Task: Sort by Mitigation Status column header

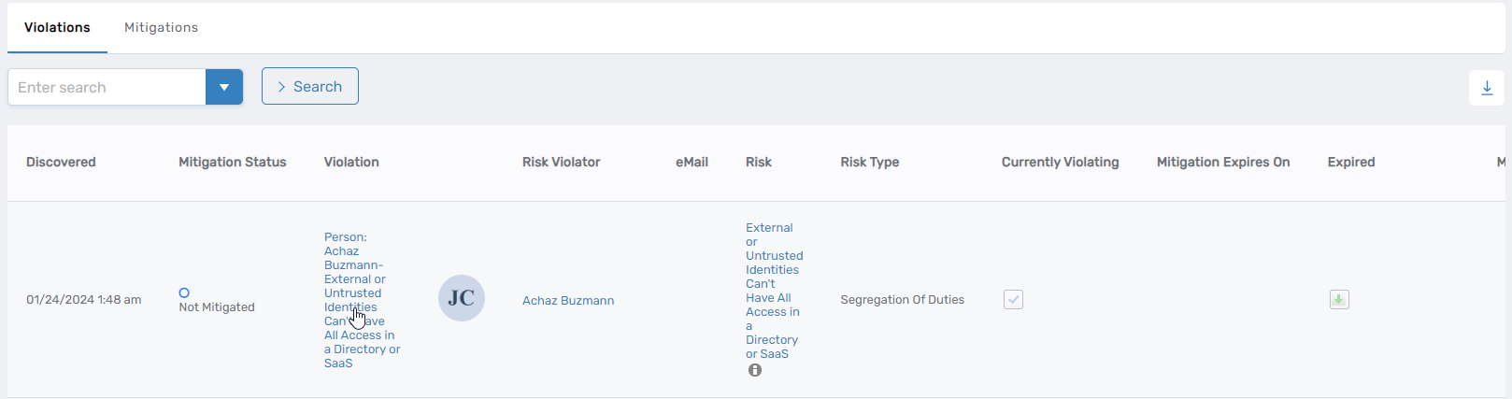Action: click(x=232, y=162)
